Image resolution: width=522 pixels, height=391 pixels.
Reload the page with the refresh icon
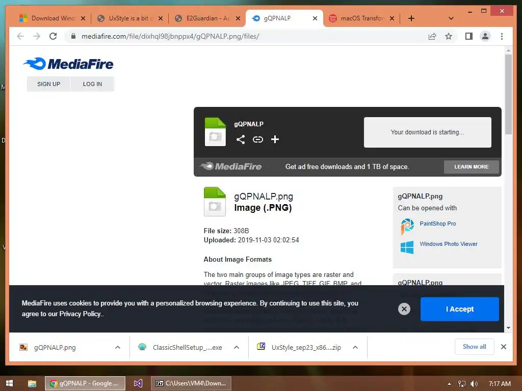click(x=53, y=36)
